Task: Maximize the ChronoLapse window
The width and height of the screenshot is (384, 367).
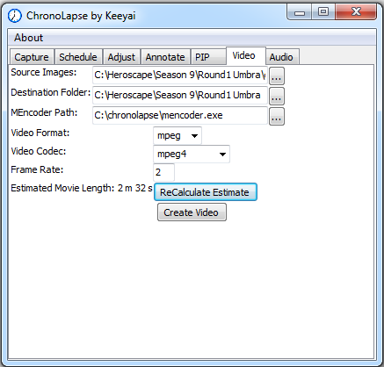Action: coord(323,12)
